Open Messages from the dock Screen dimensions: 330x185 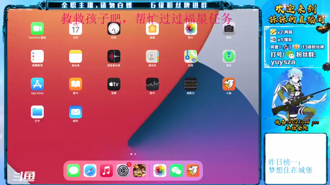tap(73, 171)
